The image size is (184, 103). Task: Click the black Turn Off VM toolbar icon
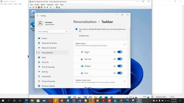click(x=36, y=7)
